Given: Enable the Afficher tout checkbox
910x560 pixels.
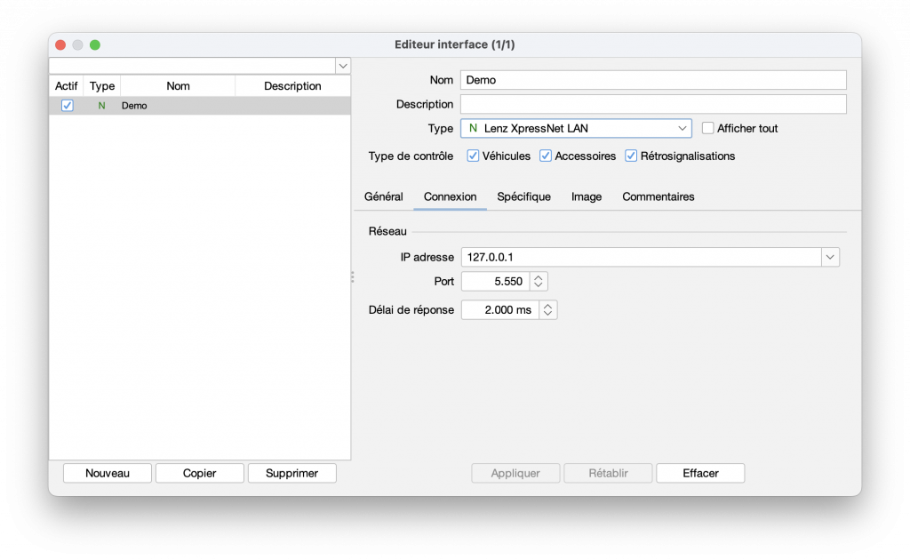Looking at the screenshot, I should point(708,128).
